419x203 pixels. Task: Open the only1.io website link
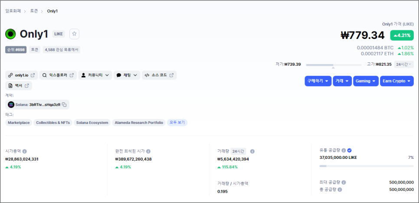(x=22, y=75)
